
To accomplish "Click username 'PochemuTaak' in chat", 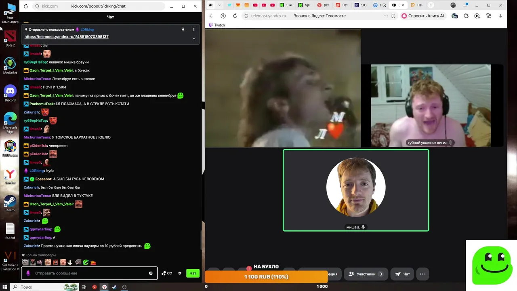I will click(42, 104).
